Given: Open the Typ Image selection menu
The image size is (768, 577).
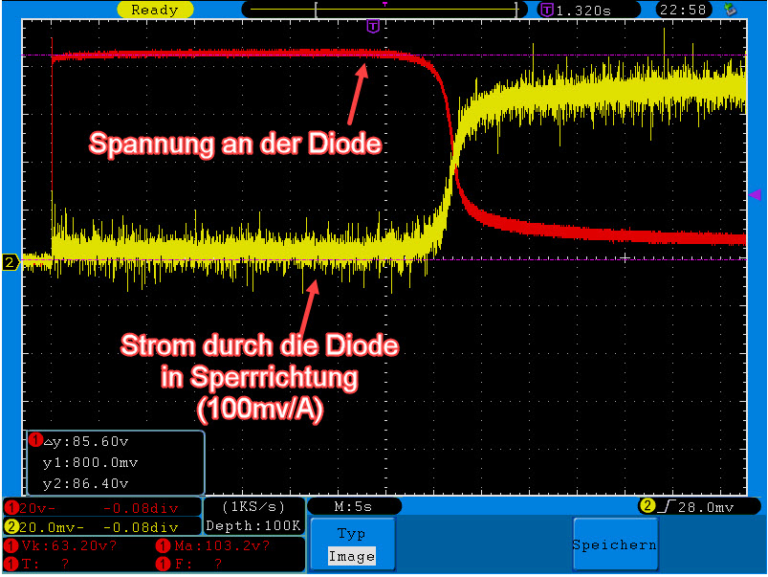Looking at the screenshot, I should pos(351,545).
